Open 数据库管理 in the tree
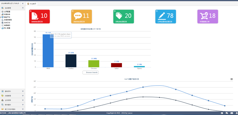Image resolution: width=238 pixels, height=115 pixels. tap(8, 20)
